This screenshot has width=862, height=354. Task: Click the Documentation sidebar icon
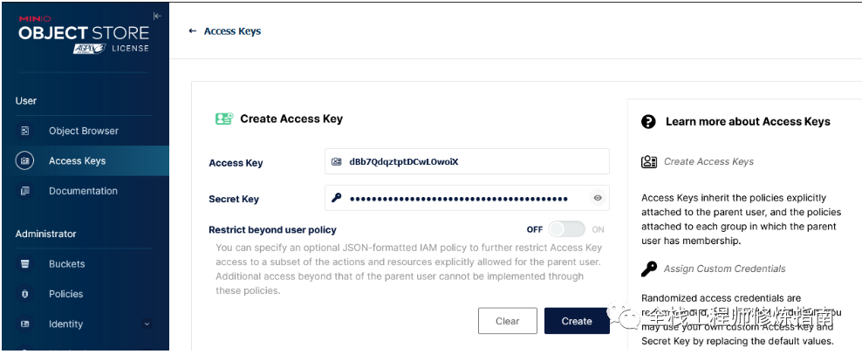pos(24,191)
